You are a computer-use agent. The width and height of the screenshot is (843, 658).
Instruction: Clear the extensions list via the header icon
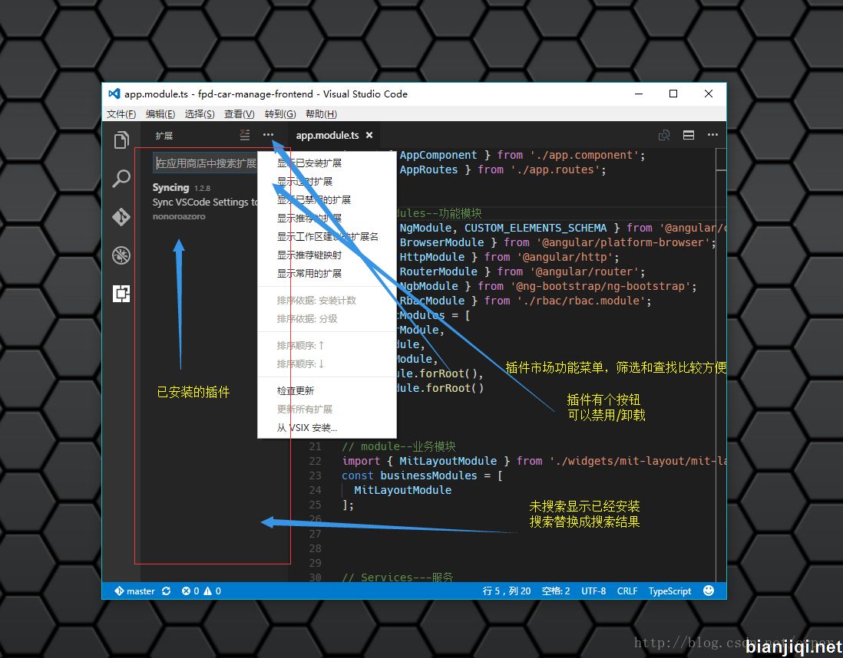click(x=245, y=135)
